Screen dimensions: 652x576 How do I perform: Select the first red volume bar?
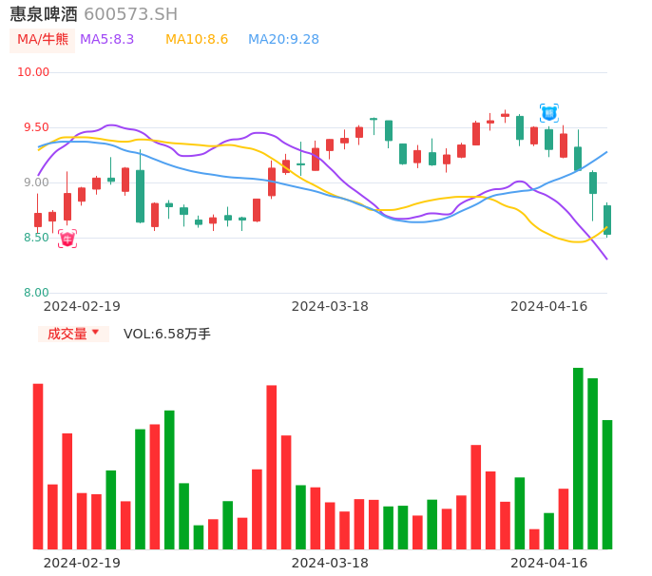(38, 466)
